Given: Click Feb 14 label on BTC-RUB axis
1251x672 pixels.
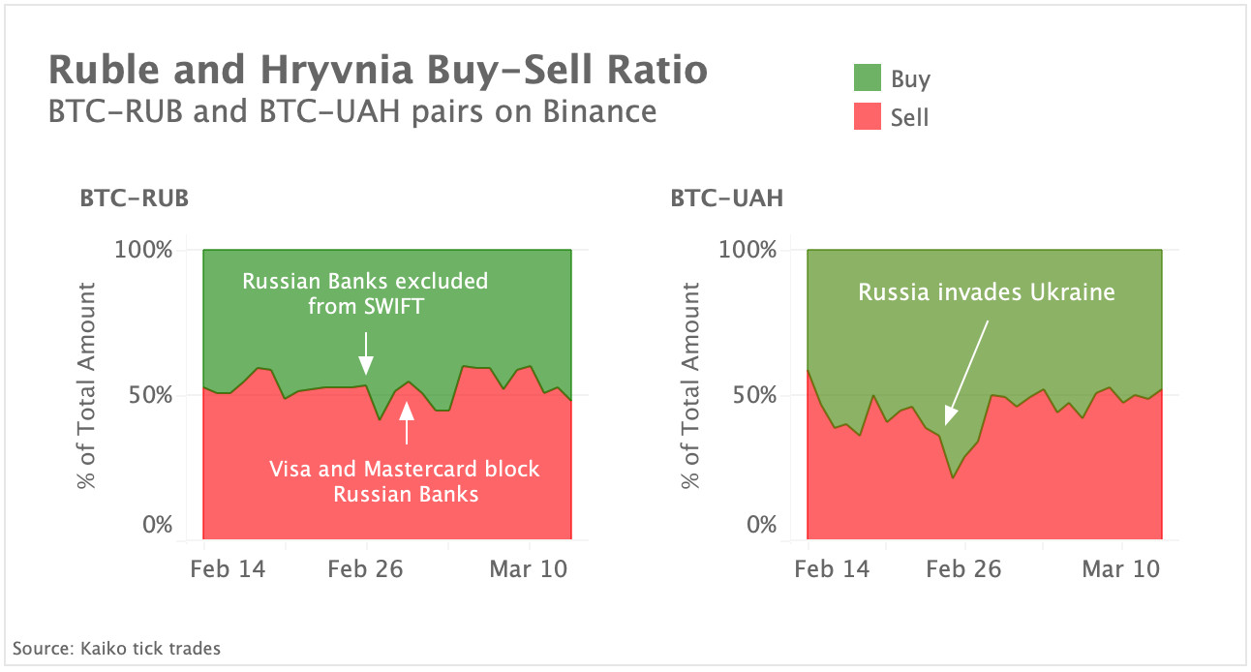Looking at the screenshot, I should coord(227,569).
